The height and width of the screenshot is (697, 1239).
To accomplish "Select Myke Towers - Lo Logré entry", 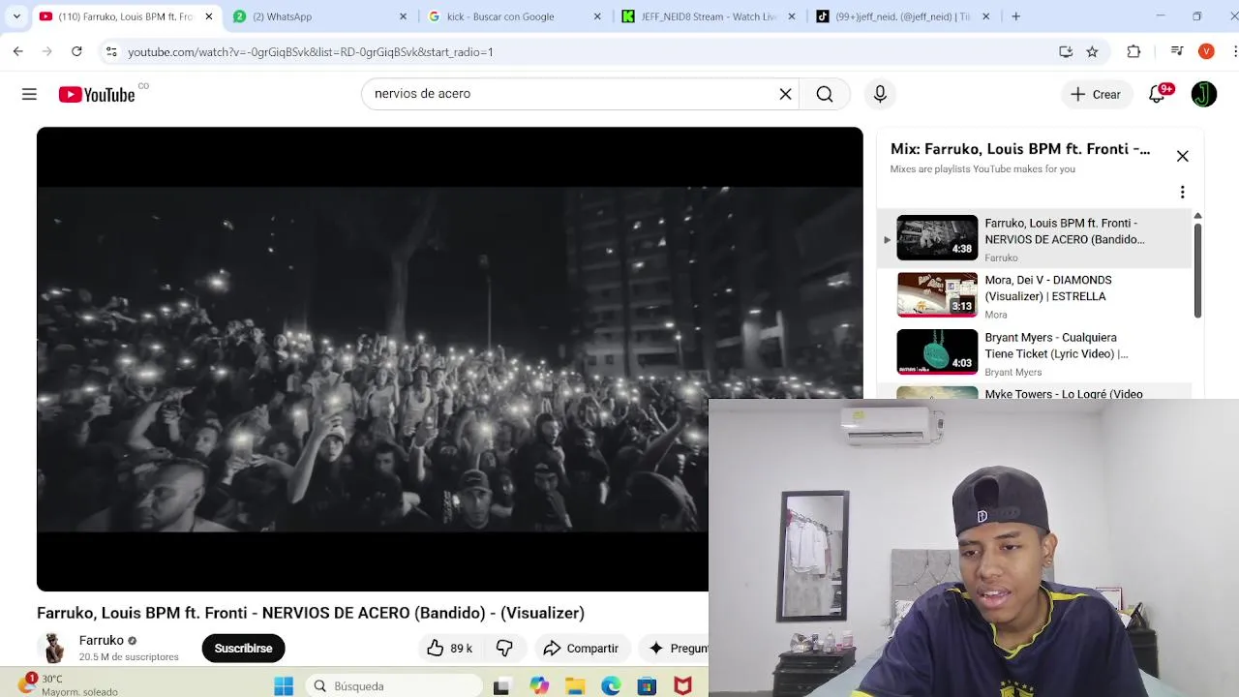I will (x=1036, y=393).
